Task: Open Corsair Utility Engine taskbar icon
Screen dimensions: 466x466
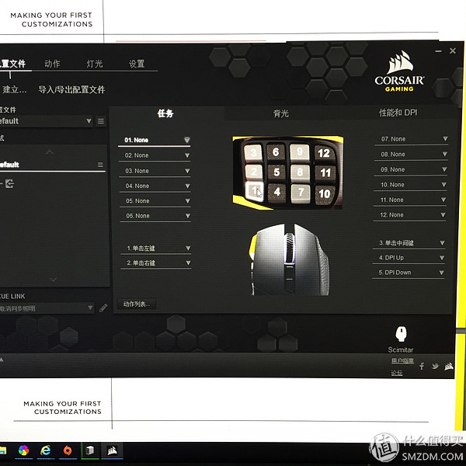Action: tap(112, 451)
